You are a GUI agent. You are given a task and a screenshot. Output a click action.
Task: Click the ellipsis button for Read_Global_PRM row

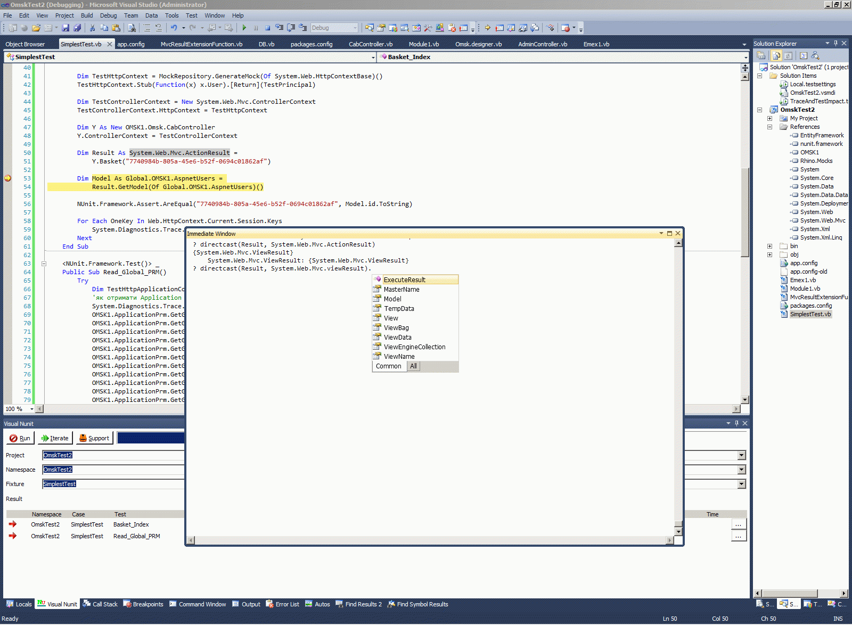click(739, 536)
